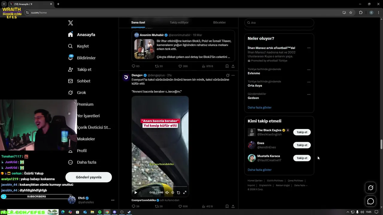The image size is (383, 215).
Task: Click Gönderi yayınla button
Action: tap(89, 177)
